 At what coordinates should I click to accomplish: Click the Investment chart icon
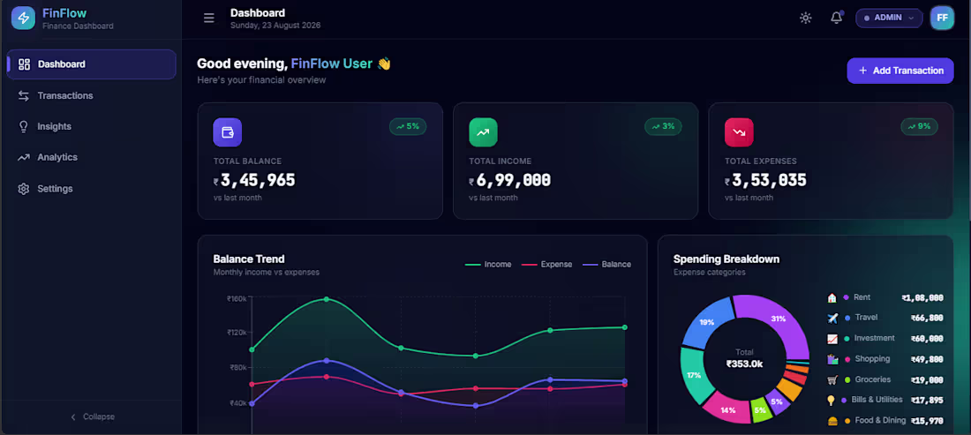[x=832, y=339]
